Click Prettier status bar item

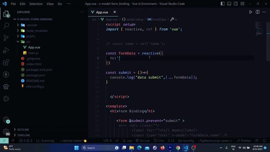pos(244,141)
